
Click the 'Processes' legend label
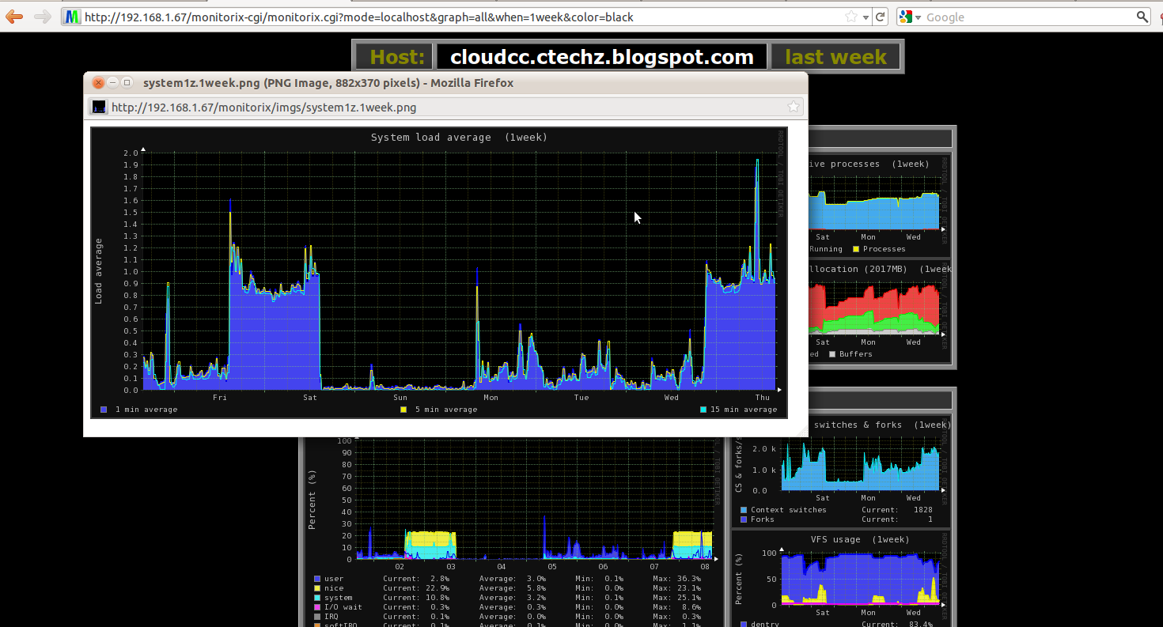coord(885,249)
